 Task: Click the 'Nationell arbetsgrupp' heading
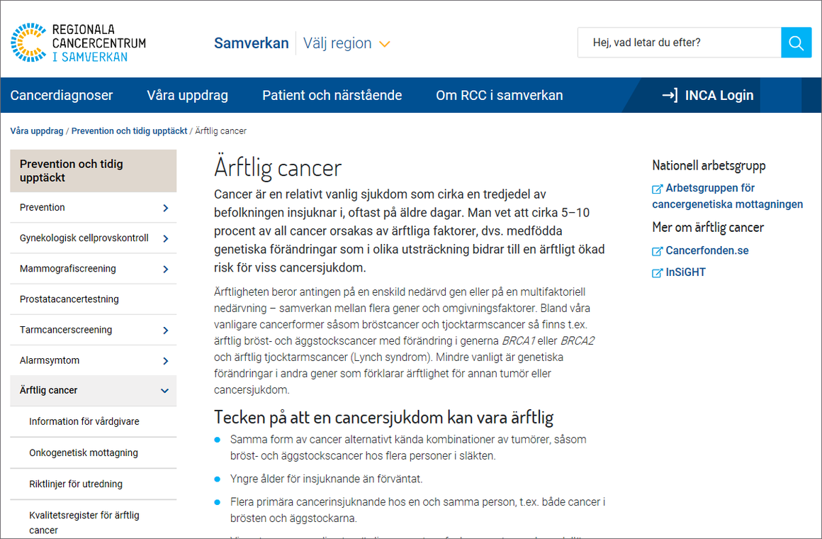point(709,166)
